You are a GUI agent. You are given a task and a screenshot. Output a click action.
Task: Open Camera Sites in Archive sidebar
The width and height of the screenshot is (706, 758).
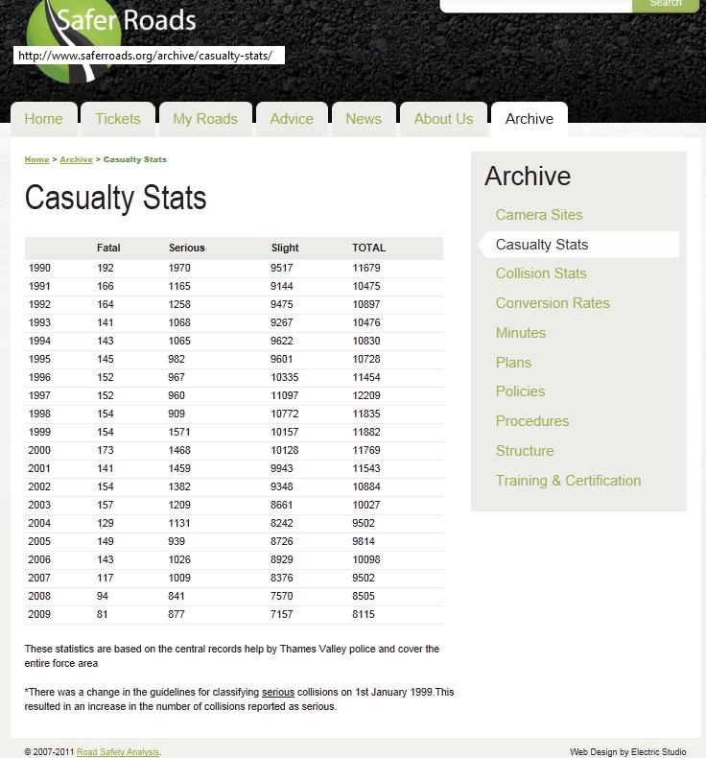pyautogui.click(x=539, y=215)
